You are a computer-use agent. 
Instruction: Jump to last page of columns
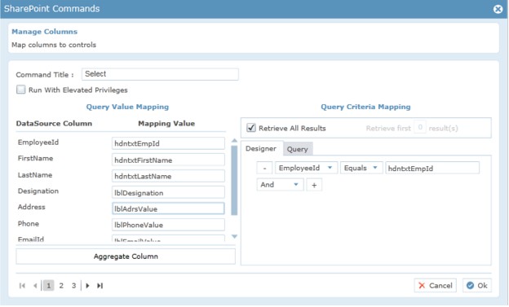coord(100,286)
